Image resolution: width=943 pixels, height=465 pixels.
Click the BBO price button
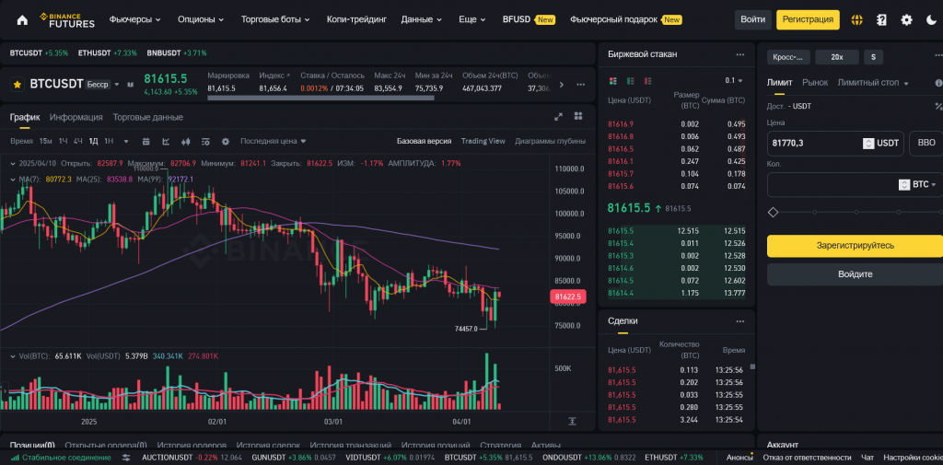[x=926, y=143]
